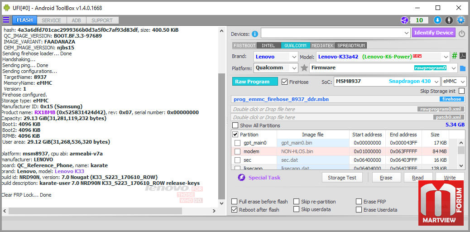Toggle the FireHose checkbox

284,82
